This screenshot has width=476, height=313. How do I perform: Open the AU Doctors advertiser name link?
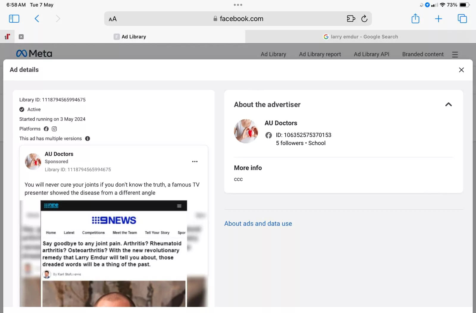click(281, 123)
